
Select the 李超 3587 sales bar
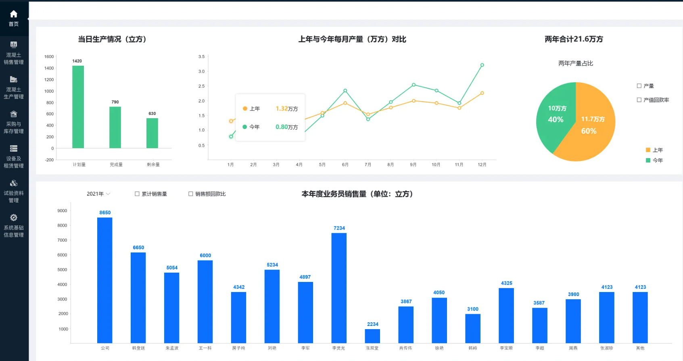click(x=540, y=326)
